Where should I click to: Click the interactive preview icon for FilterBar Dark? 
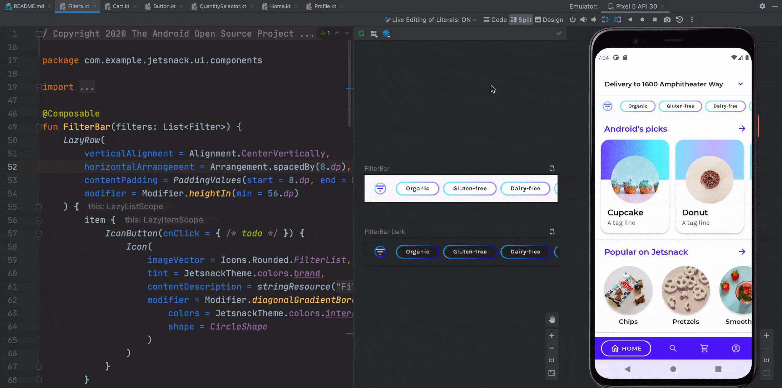point(552,232)
